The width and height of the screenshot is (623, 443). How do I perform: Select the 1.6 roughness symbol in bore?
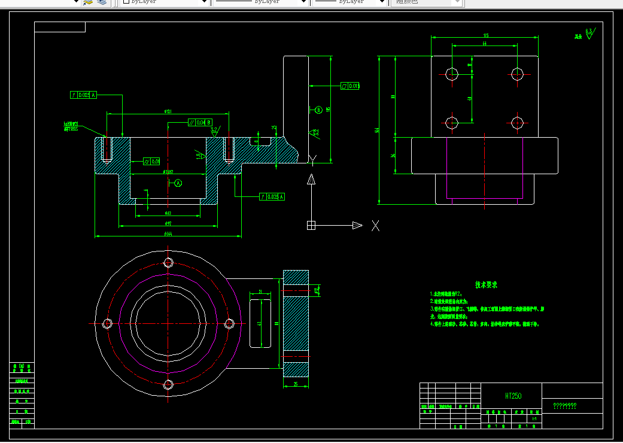pos(200,155)
